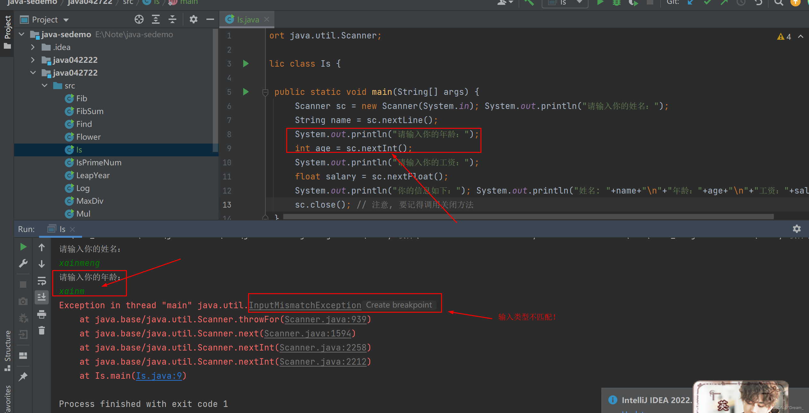The image size is (809, 413).
Task: Toggle pin tab in Run panel
Action: (x=23, y=376)
